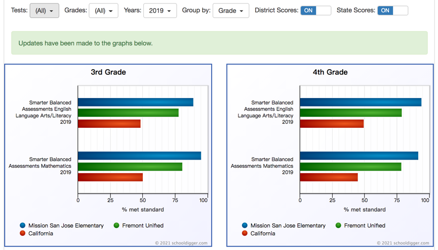Click schooldigger.com credit in 3rd Grade chart
Screen dimensions: 438x250
click(181, 243)
